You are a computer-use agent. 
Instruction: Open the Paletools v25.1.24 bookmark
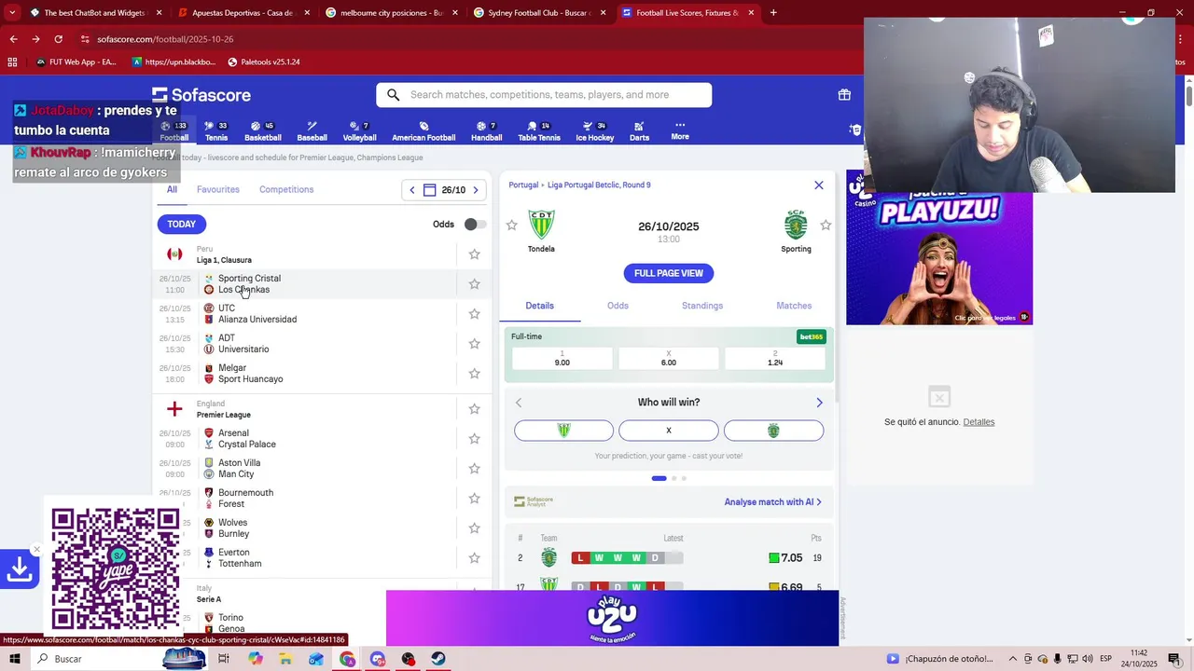[263, 62]
